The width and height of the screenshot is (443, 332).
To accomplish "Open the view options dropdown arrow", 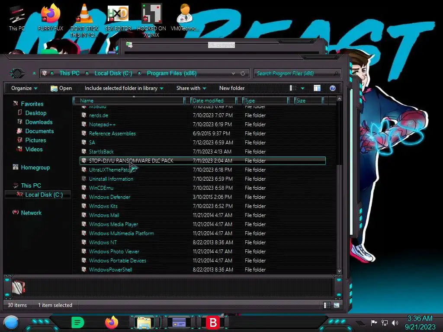I will tap(302, 88).
